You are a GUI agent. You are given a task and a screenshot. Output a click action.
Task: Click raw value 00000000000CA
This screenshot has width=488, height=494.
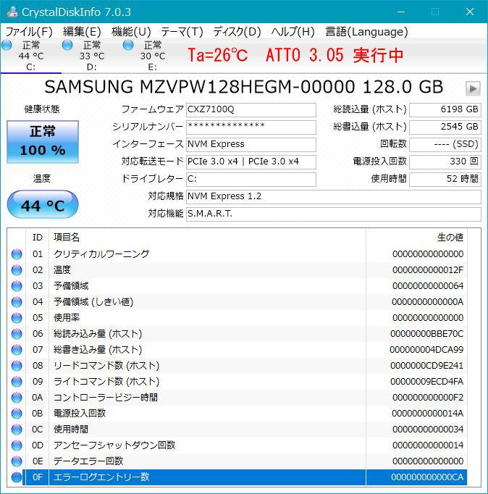(427, 477)
